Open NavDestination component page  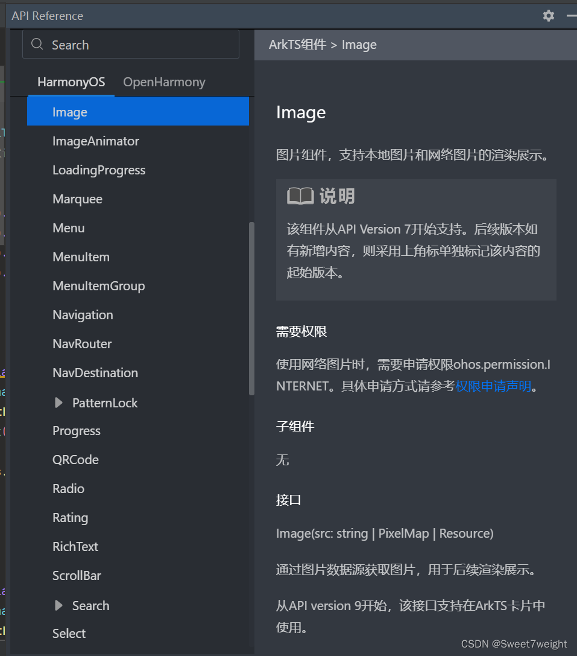click(x=95, y=373)
